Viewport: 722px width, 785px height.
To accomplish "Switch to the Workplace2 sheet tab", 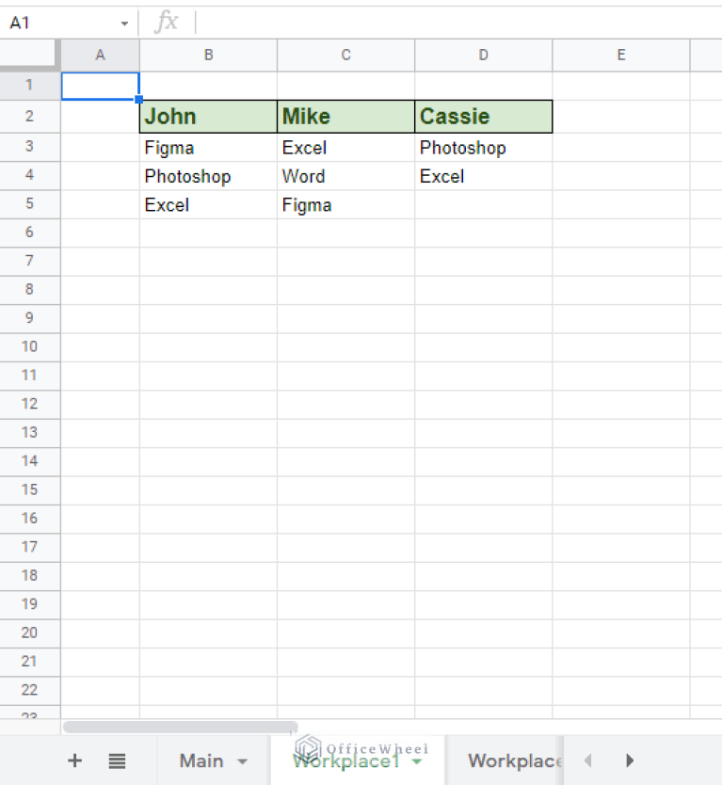I will coord(513,761).
